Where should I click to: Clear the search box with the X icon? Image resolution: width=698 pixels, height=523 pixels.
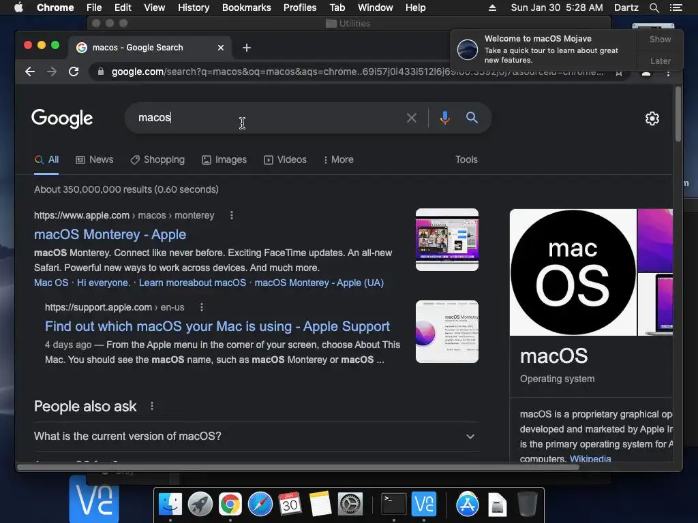click(x=412, y=118)
